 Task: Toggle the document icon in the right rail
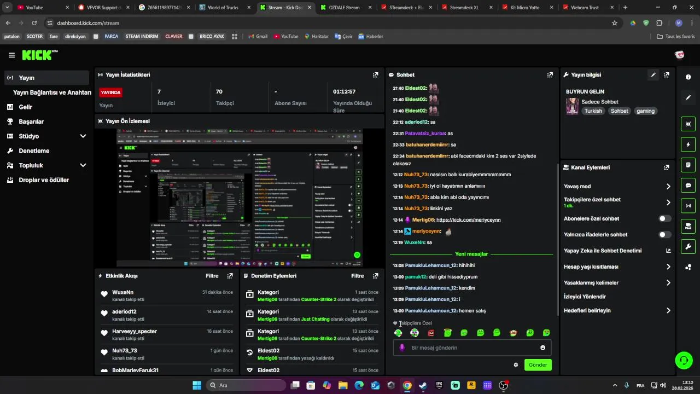688,165
